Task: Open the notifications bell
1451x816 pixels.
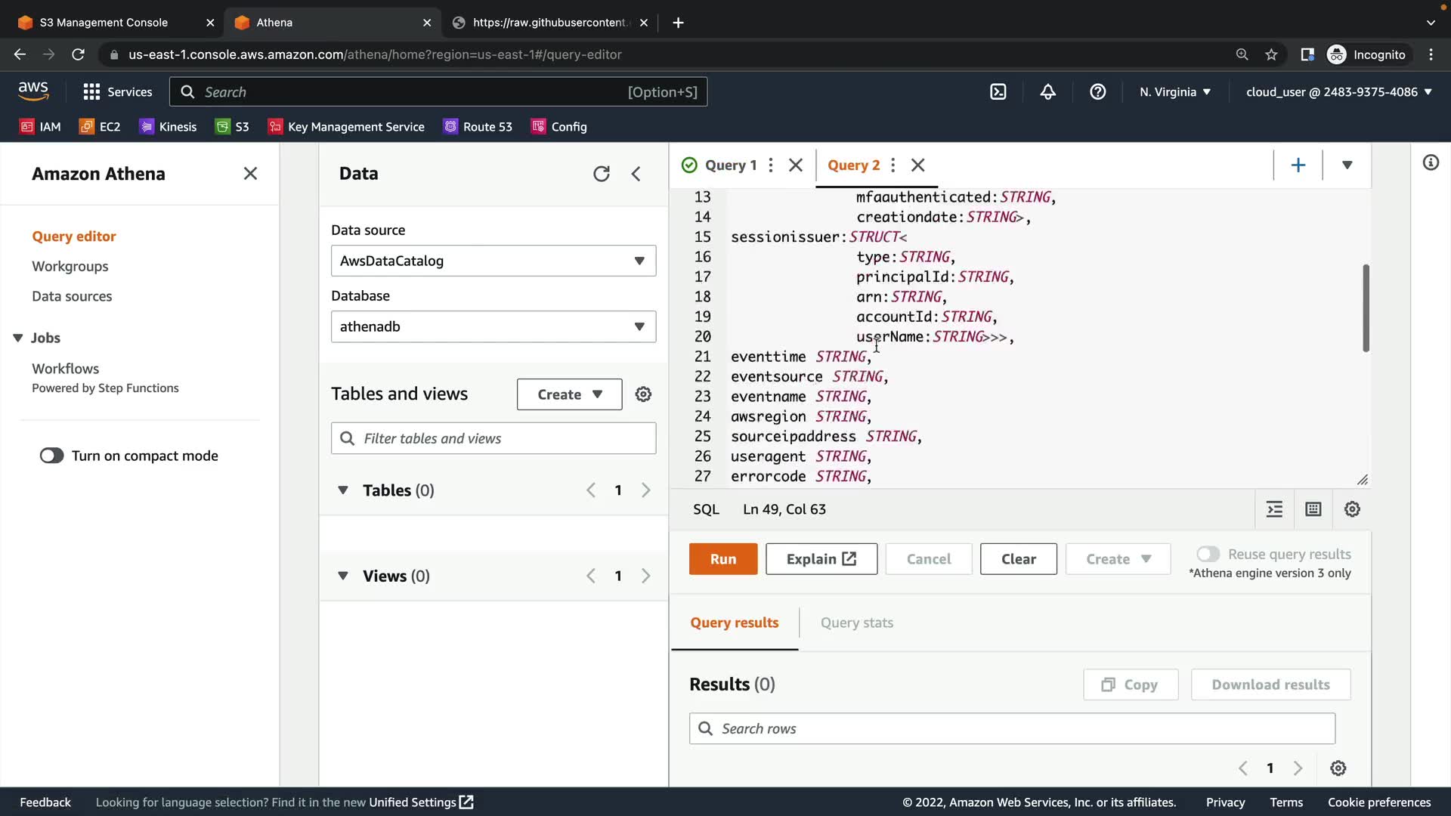Action: (x=1047, y=92)
